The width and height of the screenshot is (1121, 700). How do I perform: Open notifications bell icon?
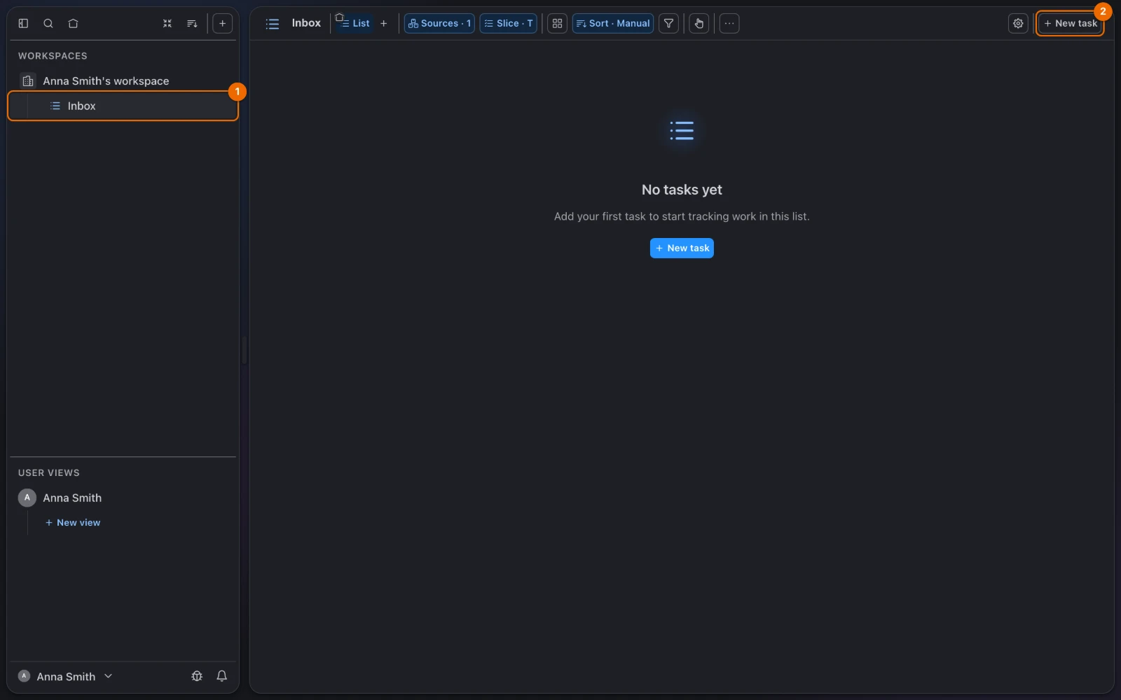point(221,676)
